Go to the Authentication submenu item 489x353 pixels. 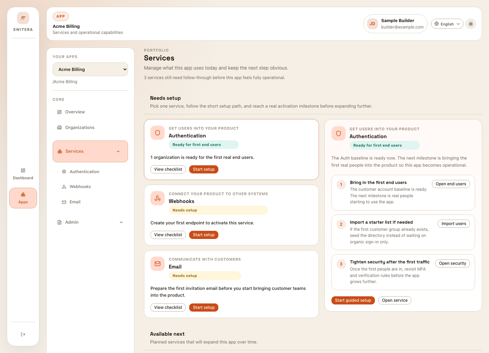point(92,172)
